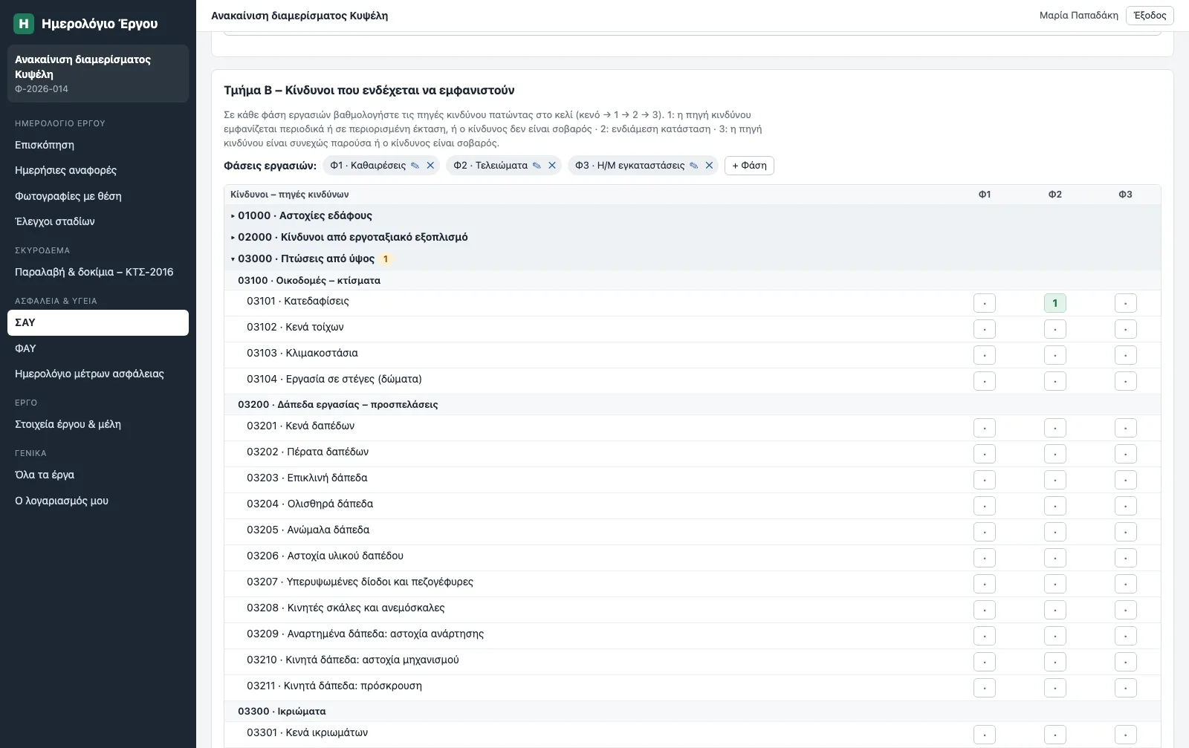Screen dimensions: 1189x748
Task: Cycle the Φ2 score for 03101 Κατεδαφίσεις
Action: (1055, 303)
